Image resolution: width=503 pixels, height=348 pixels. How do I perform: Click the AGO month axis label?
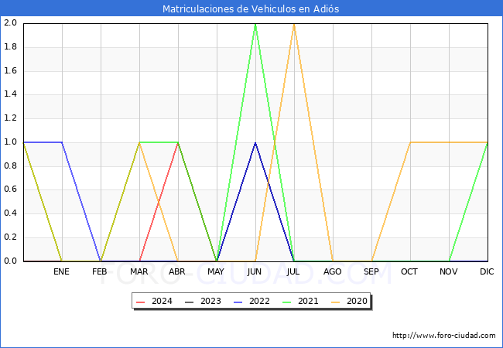coord(332,271)
